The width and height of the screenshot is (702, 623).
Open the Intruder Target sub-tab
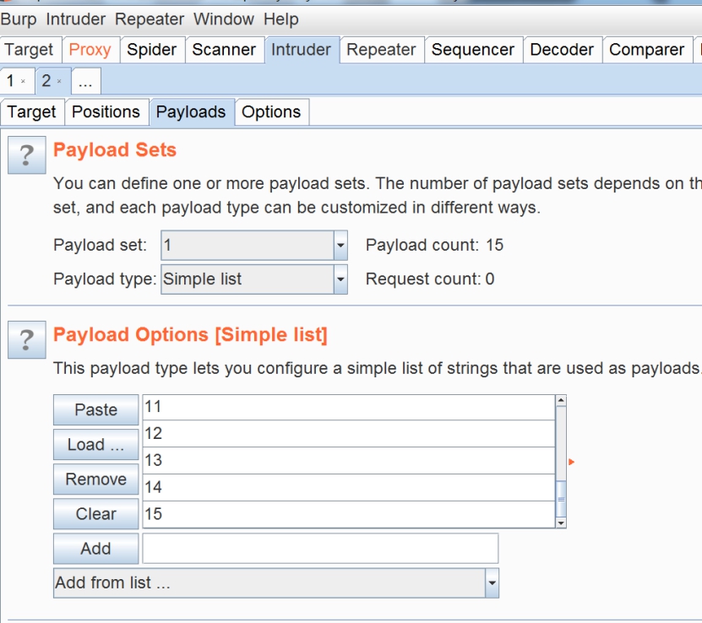pos(31,111)
